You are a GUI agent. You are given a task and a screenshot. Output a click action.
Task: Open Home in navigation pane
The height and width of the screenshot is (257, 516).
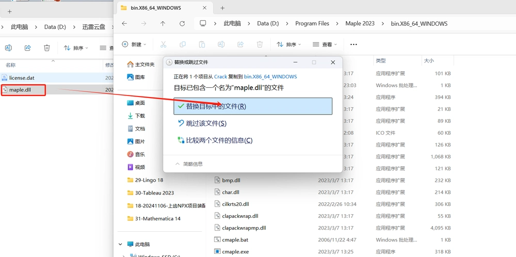pyautogui.click(x=141, y=64)
